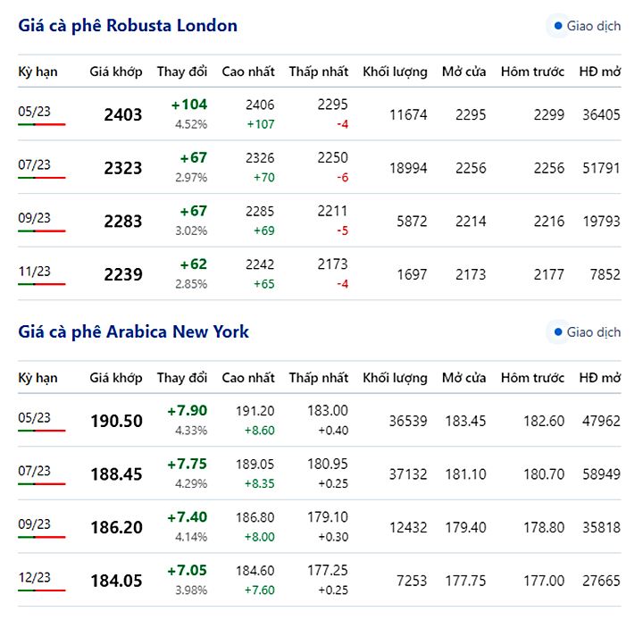The image size is (643, 620).
Task: Click Robusta lowest price 2211
Action: point(332,211)
